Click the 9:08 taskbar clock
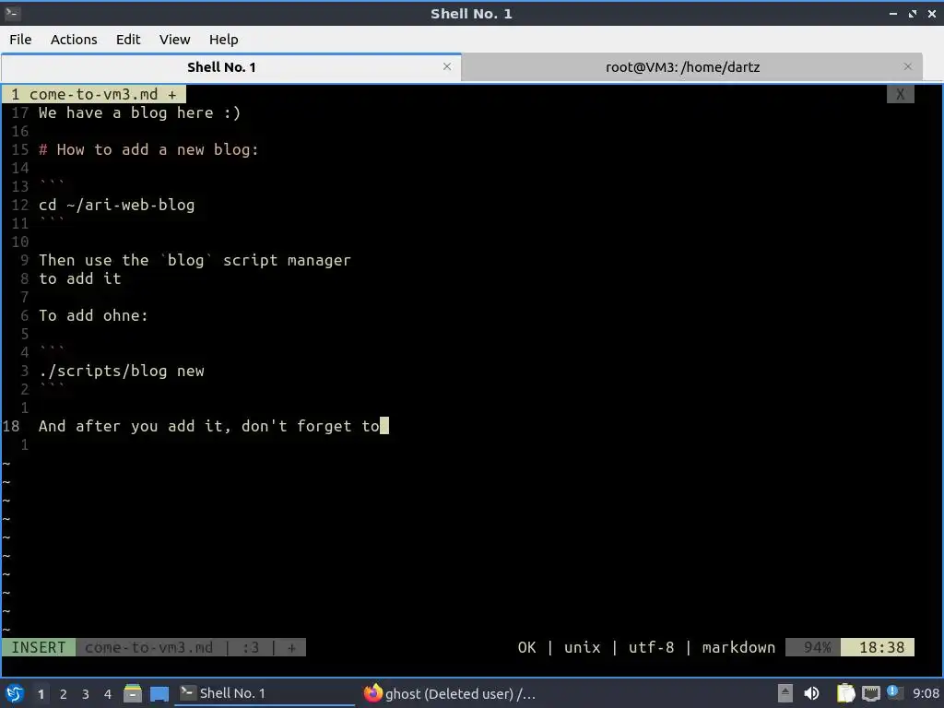The height and width of the screenshot is (708, 944). (x=926, y=693)
